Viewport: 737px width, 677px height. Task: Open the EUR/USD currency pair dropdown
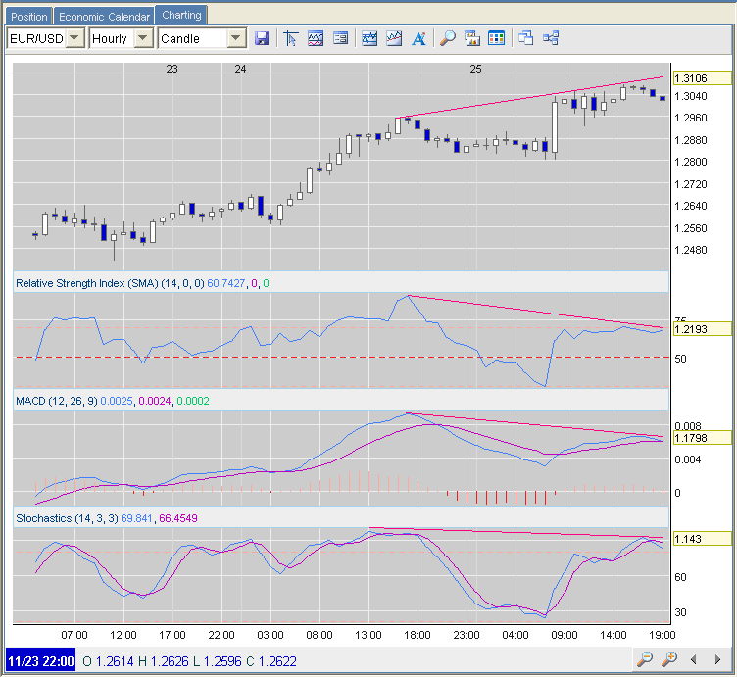[x=75, y=38]
